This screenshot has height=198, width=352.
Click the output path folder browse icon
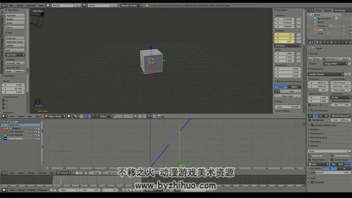pos(349,151)
